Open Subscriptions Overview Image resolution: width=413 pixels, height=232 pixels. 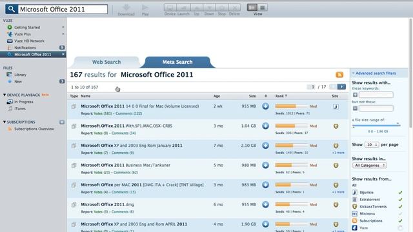point(34,129)
